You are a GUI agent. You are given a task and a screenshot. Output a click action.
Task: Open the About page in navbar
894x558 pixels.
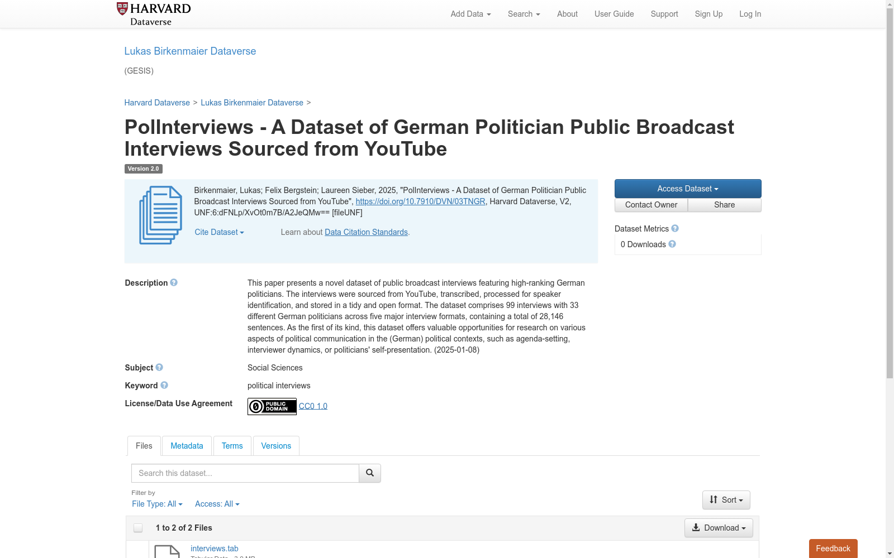(567, 14)
